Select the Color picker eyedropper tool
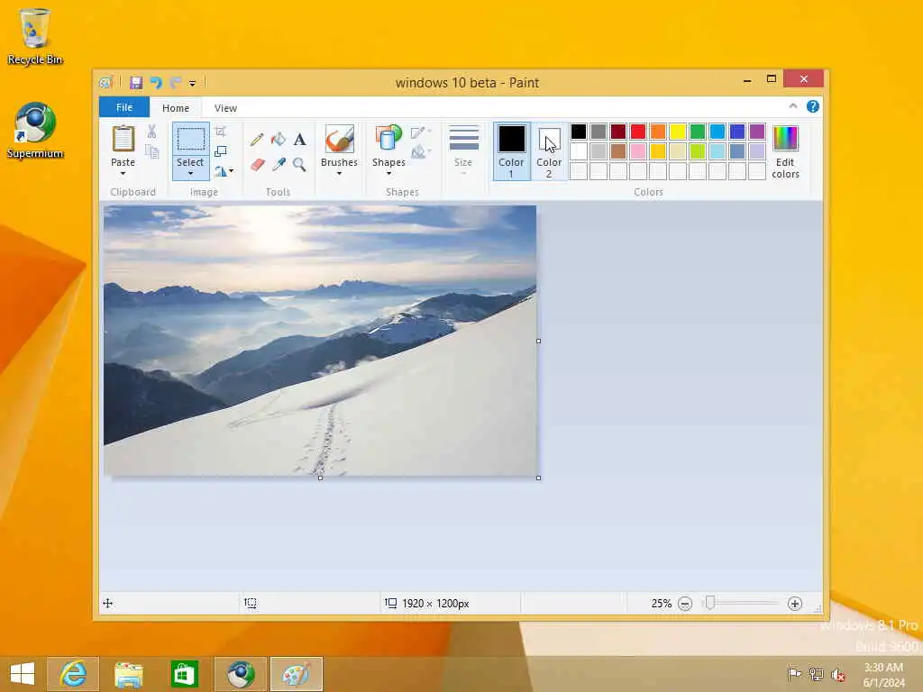 click(279, 164)
